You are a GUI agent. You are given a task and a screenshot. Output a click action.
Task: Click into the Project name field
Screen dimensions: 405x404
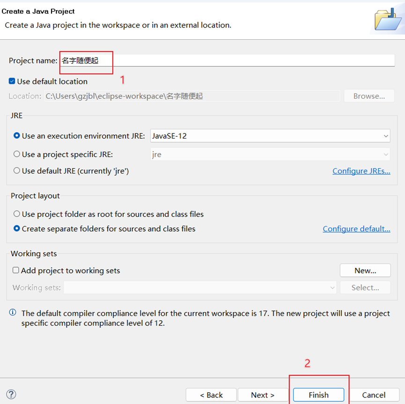[227, 60]
